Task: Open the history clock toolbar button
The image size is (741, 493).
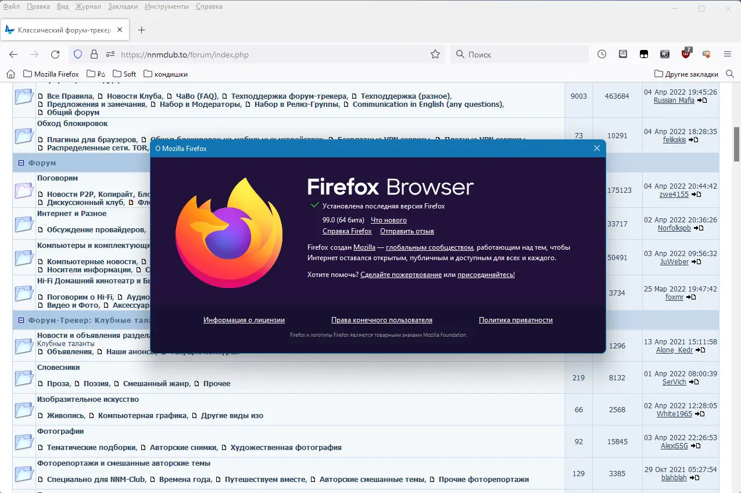Action: tap(602, 54)
